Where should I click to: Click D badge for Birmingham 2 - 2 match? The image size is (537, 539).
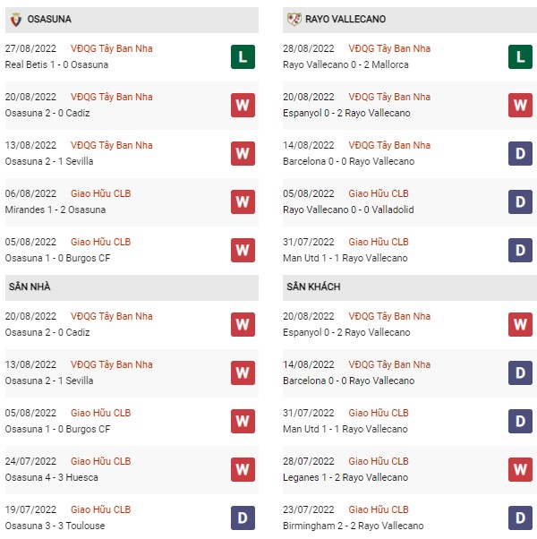coord(520,517)
